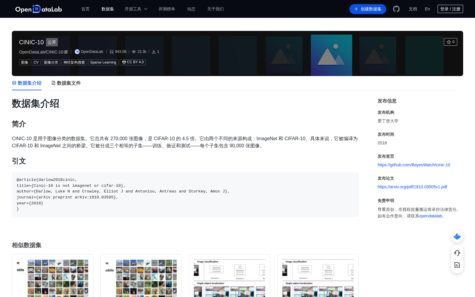The image size is (475, 297).
Task: Open the headset customer support icon
Action: [457, 253]
